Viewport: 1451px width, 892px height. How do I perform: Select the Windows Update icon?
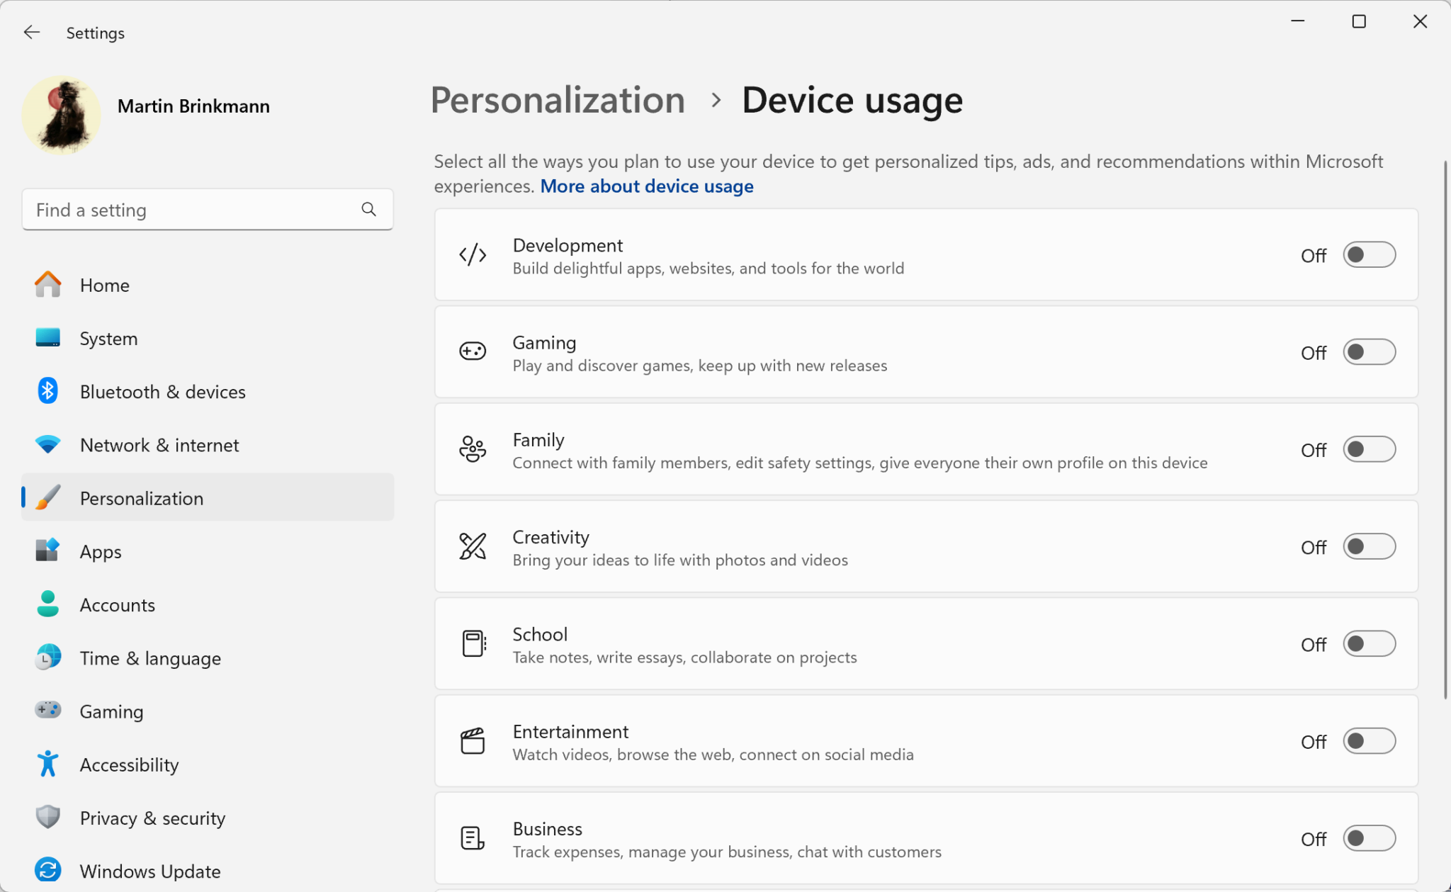coord(47,870)
